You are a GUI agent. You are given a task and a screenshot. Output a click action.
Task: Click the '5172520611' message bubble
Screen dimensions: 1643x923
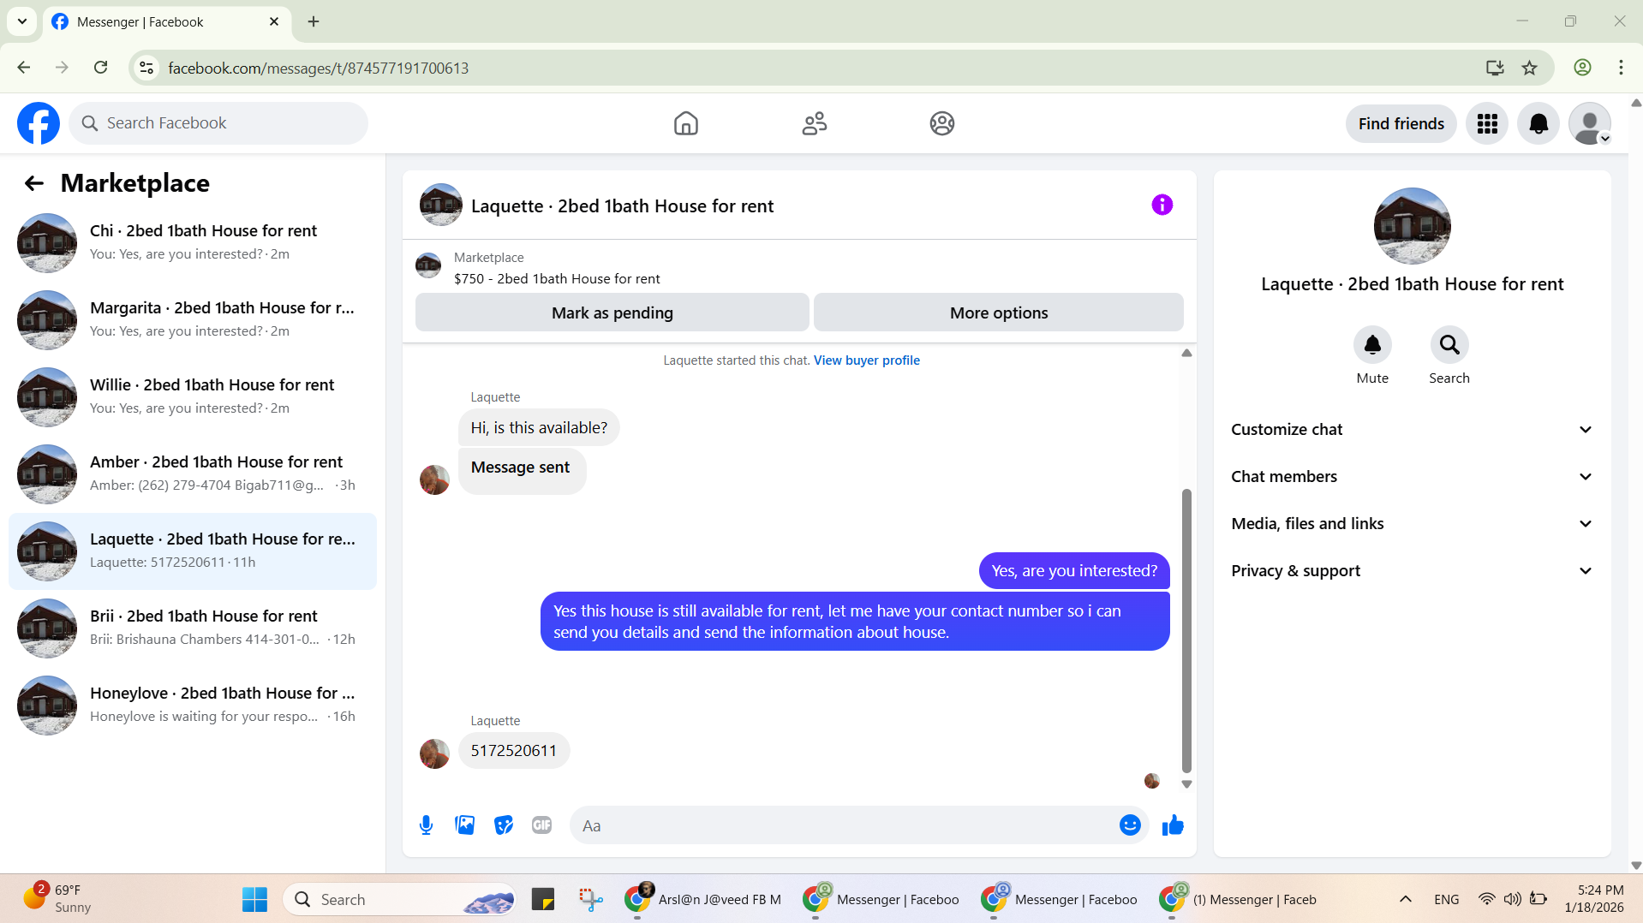[514, 751]
